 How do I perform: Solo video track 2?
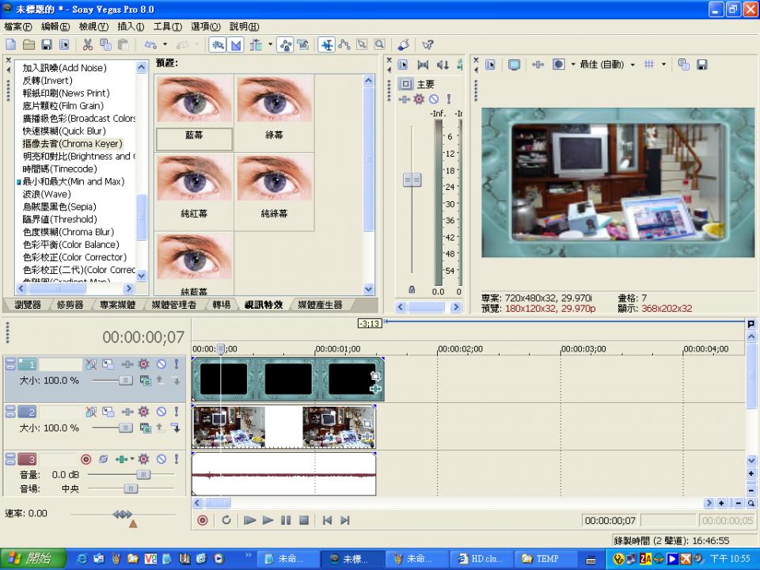click(176, 412)
